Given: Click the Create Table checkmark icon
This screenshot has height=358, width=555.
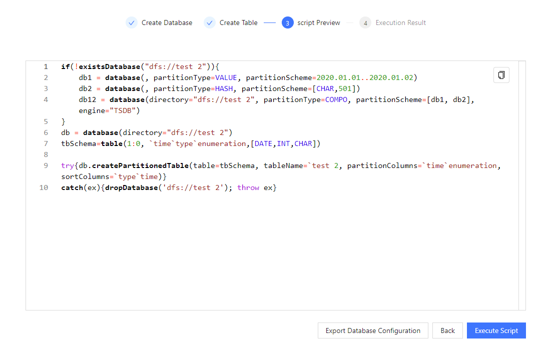Looking at the screenshot, I should (x=210, y=22).
